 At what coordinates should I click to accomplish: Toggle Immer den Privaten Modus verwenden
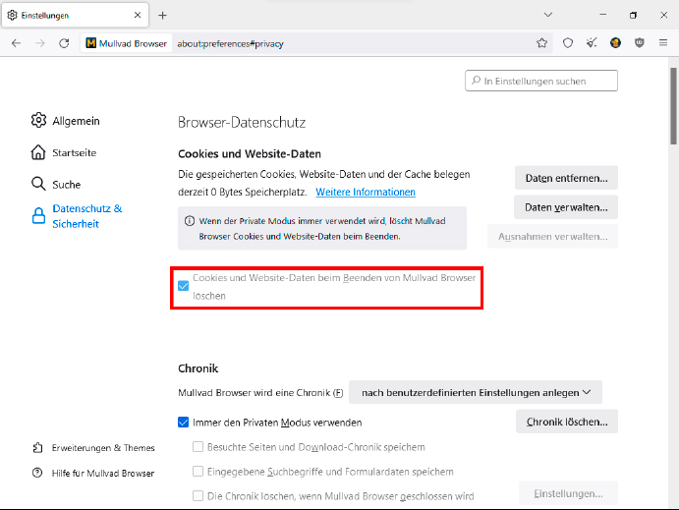[x=183, y=423]
